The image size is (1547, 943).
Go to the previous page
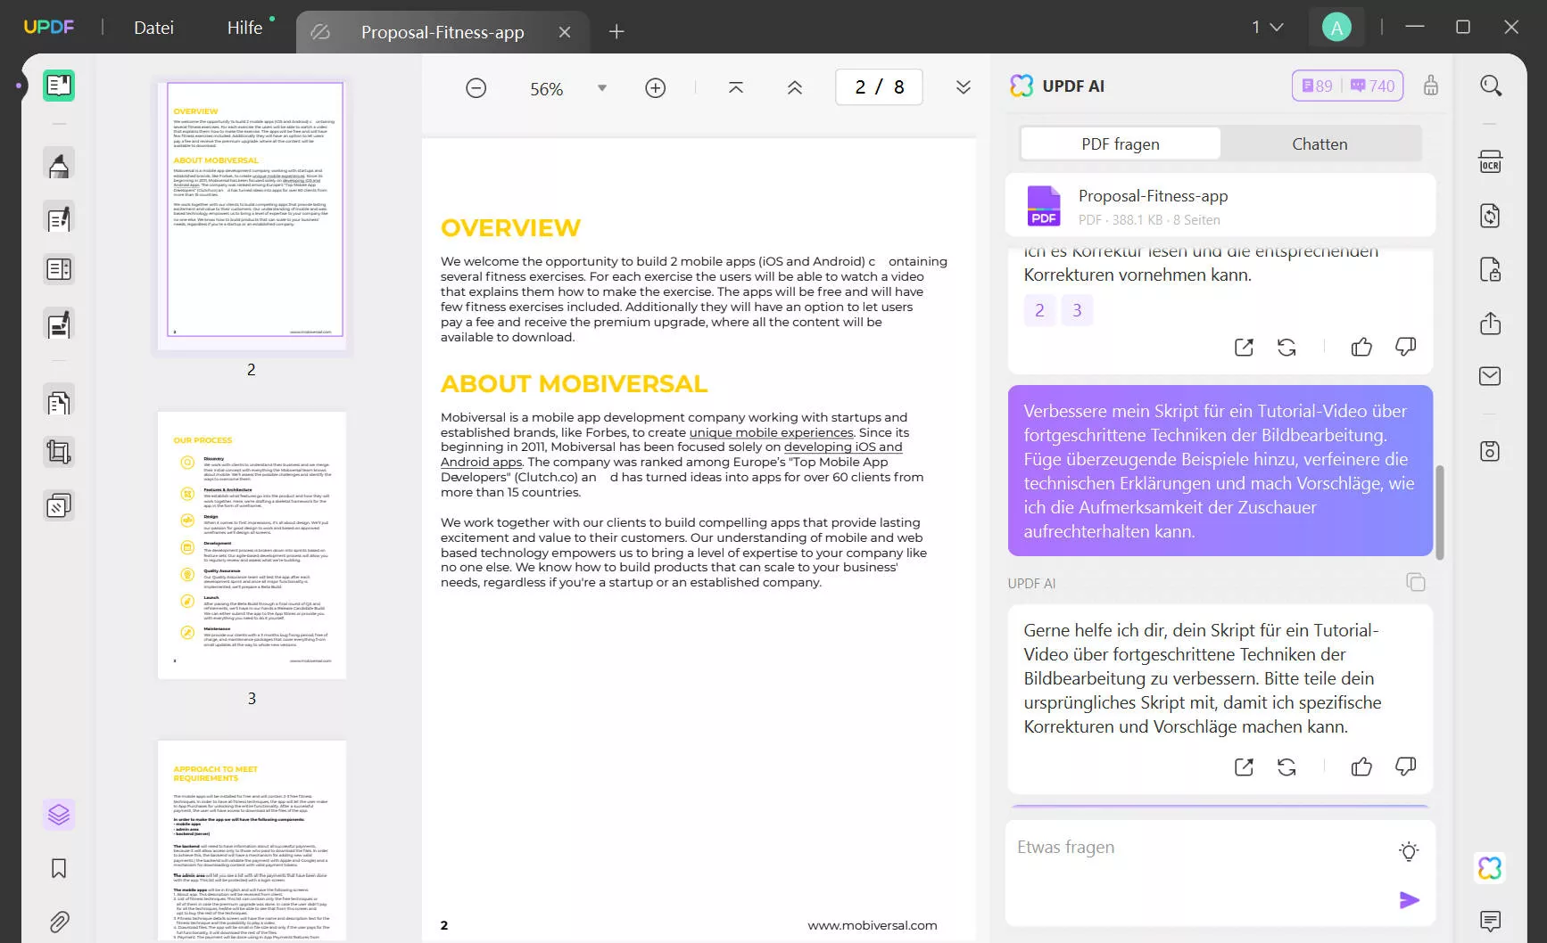[x=795, y=87]
